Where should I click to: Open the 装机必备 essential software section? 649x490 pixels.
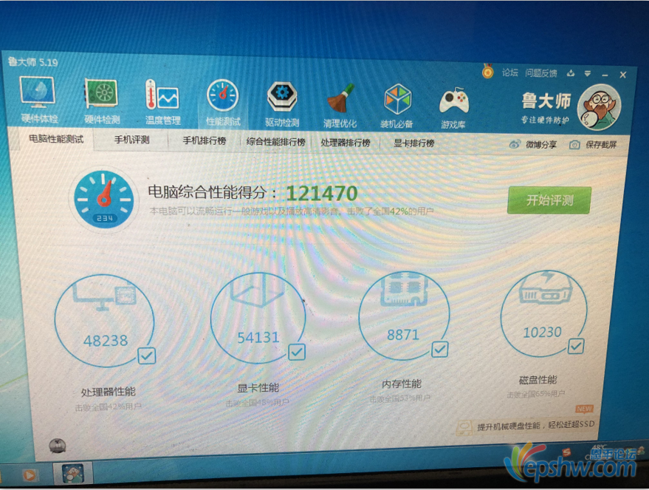[x=396, y=106]
